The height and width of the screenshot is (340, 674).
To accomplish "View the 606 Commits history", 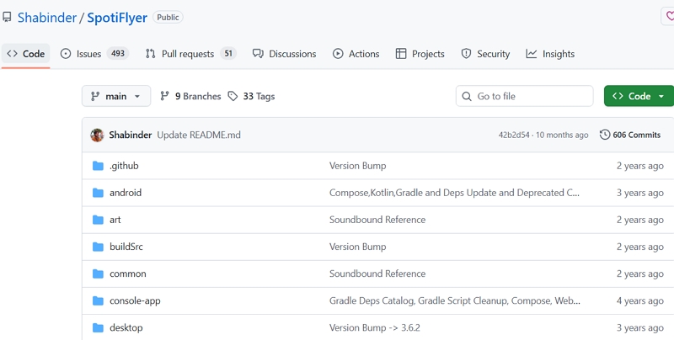I will (x=630, y=135).
